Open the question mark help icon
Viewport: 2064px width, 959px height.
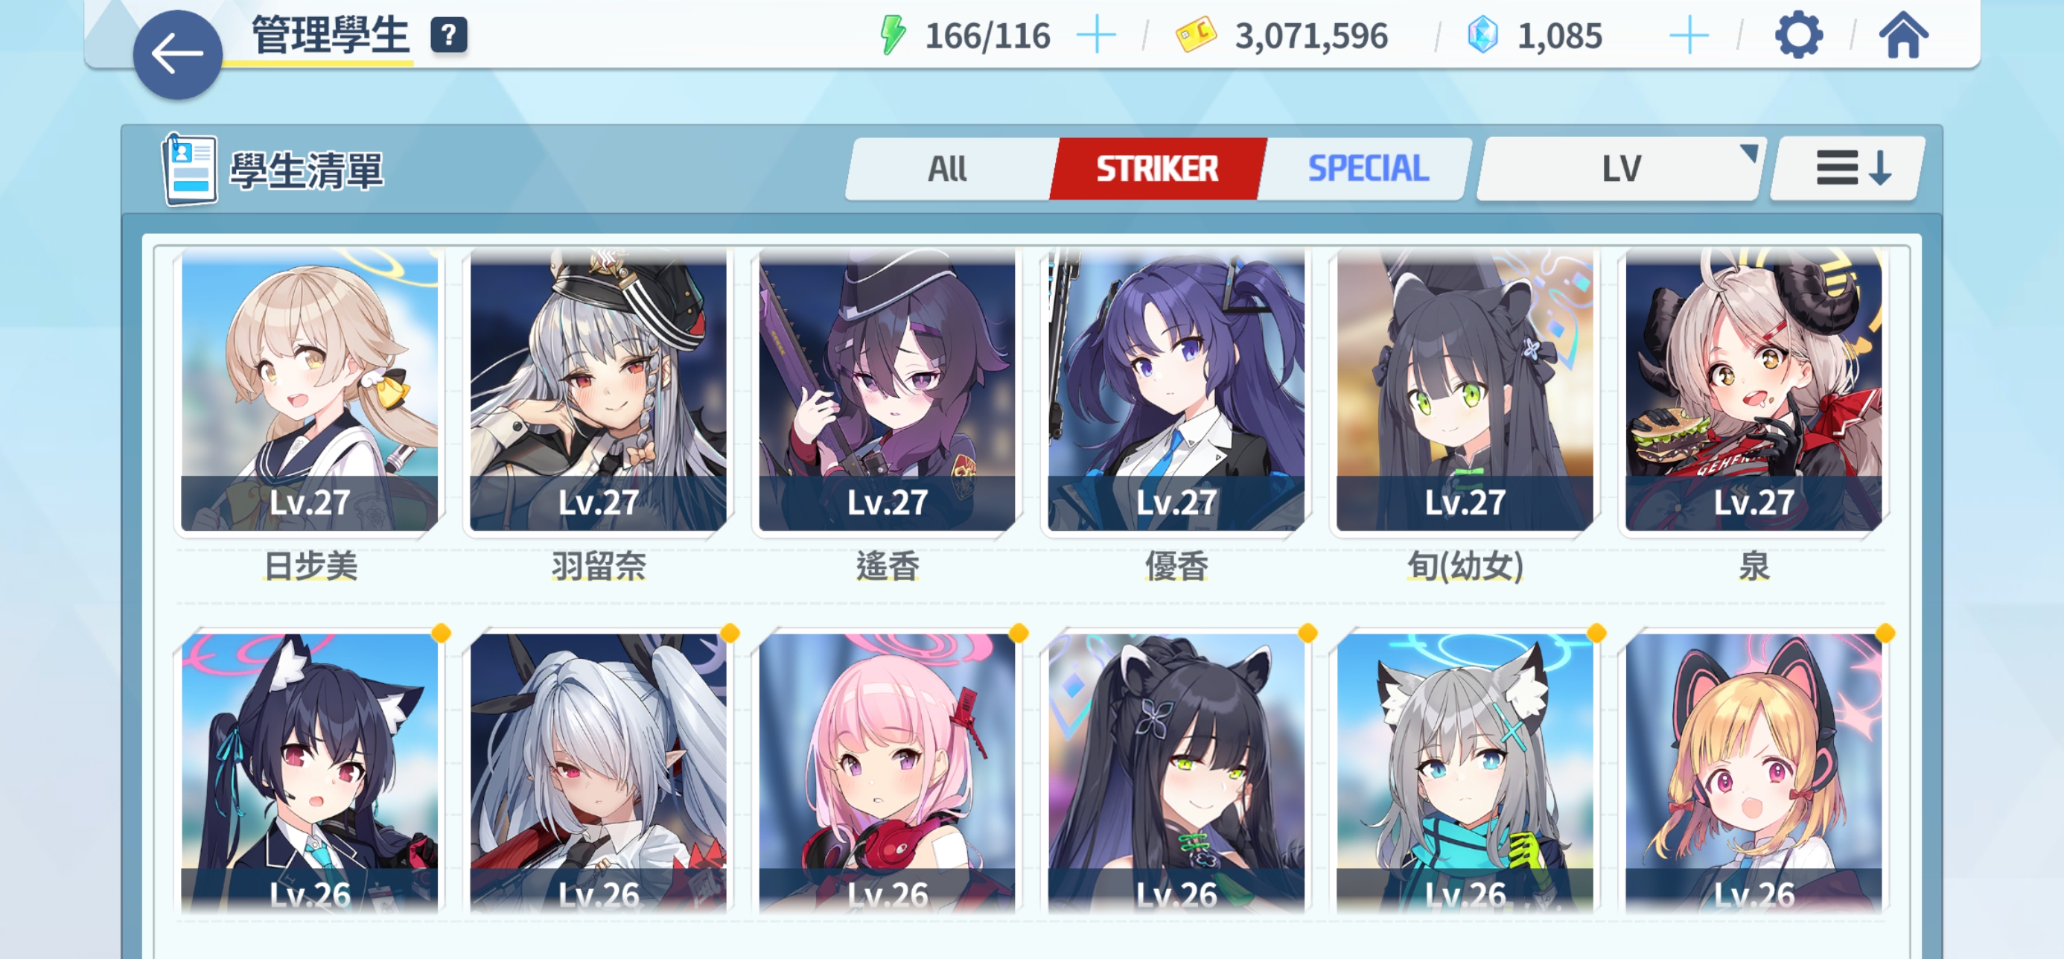[449, 35]
